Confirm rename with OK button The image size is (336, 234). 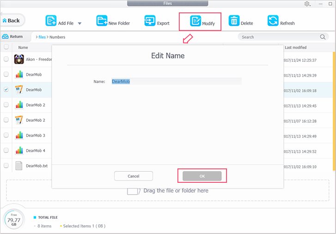click(x=202, y=176)
